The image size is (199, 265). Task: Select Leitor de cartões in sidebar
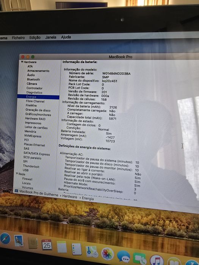click(x=36, y=128)
